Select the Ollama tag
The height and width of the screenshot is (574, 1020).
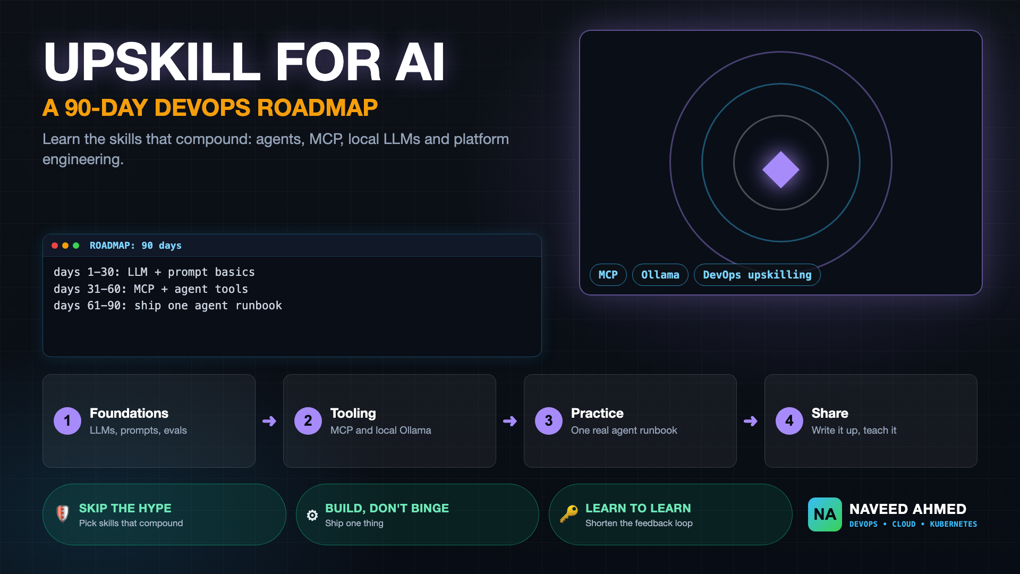point(660,275)
